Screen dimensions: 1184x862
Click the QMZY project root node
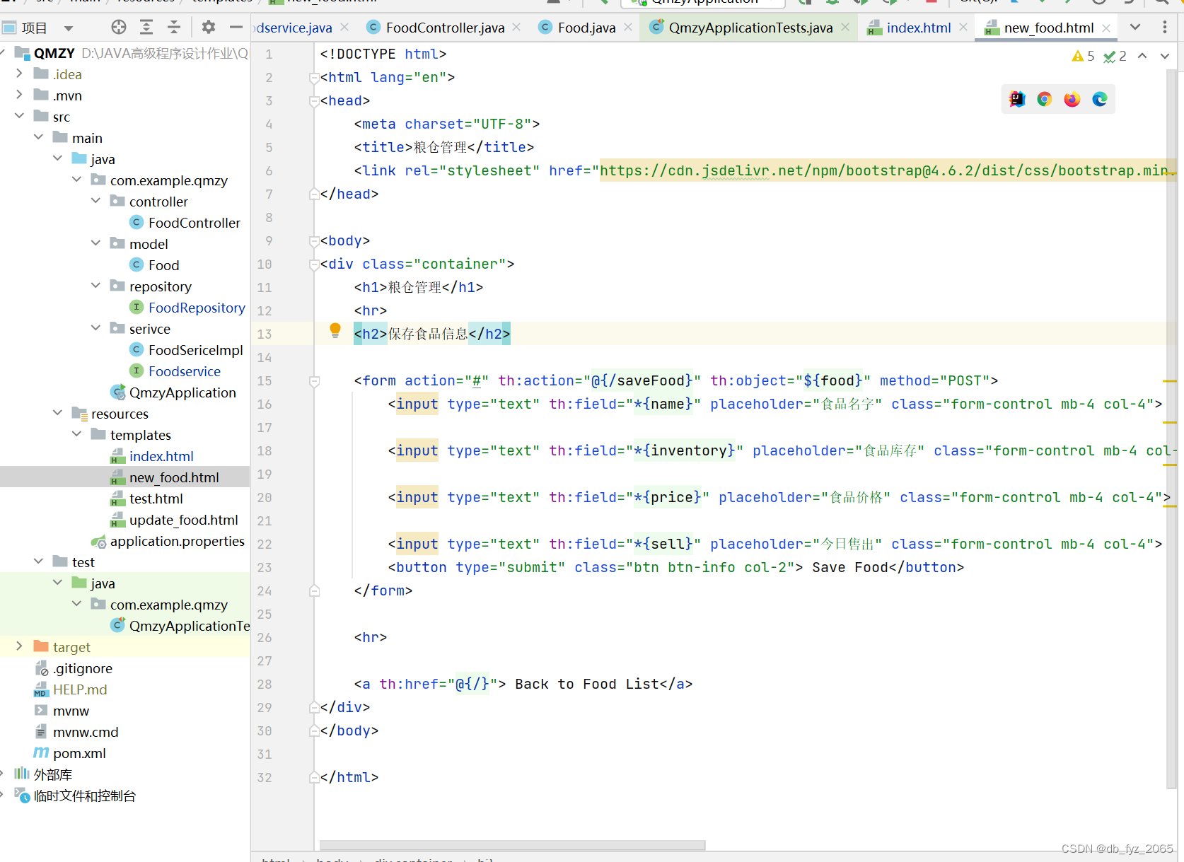(x=54, y=53)
